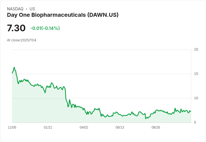Click the highest peak of the price line

point(14,67)
